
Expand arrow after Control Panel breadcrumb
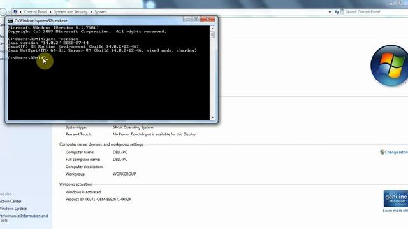[50, 12]
